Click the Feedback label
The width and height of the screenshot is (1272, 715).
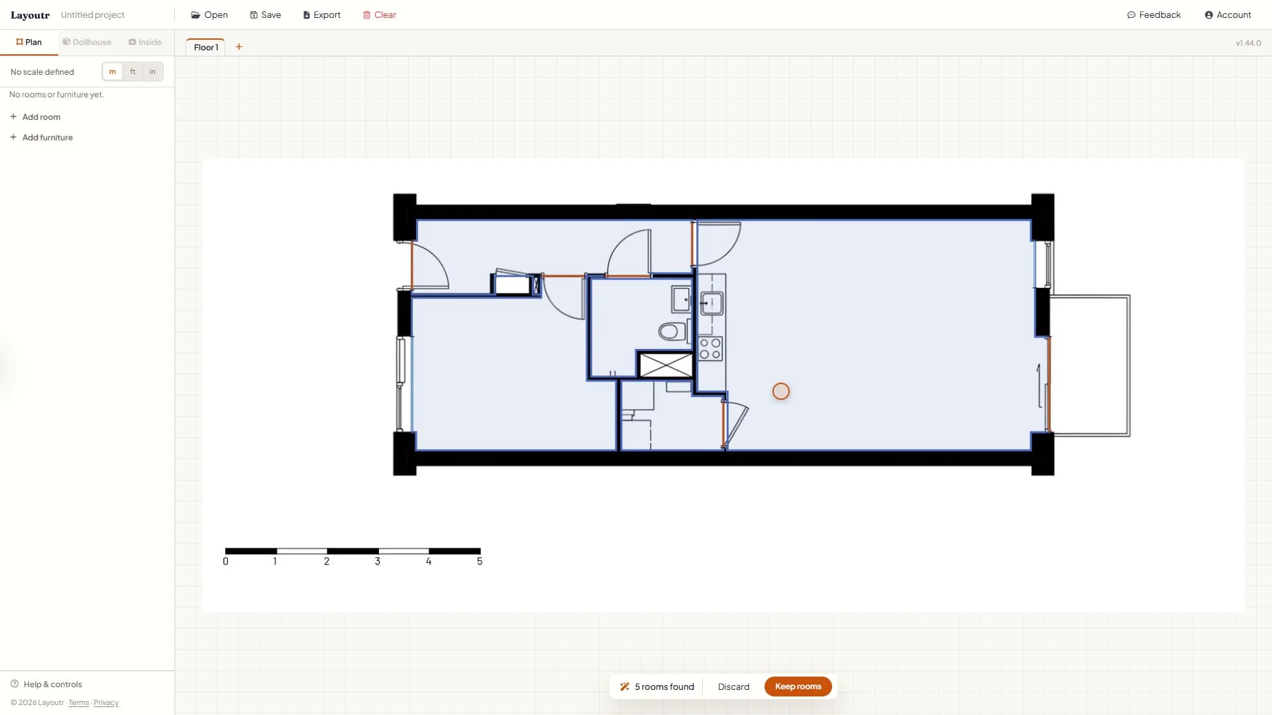1160,15
